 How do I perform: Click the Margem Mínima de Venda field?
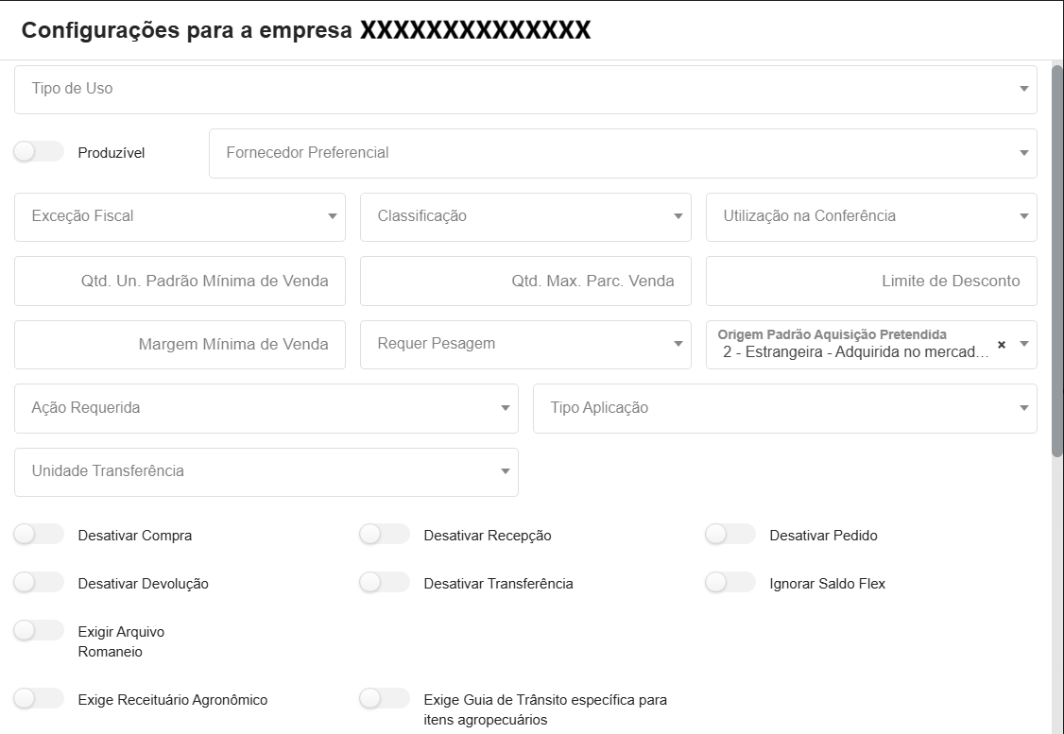tap(180, 344)
